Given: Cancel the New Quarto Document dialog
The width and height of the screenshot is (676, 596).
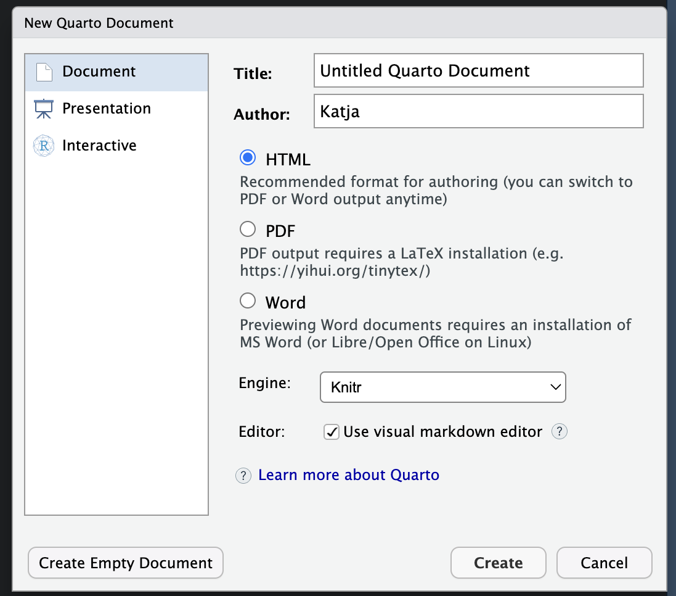Looking at the screenshot, I should [x=604, y=563].
